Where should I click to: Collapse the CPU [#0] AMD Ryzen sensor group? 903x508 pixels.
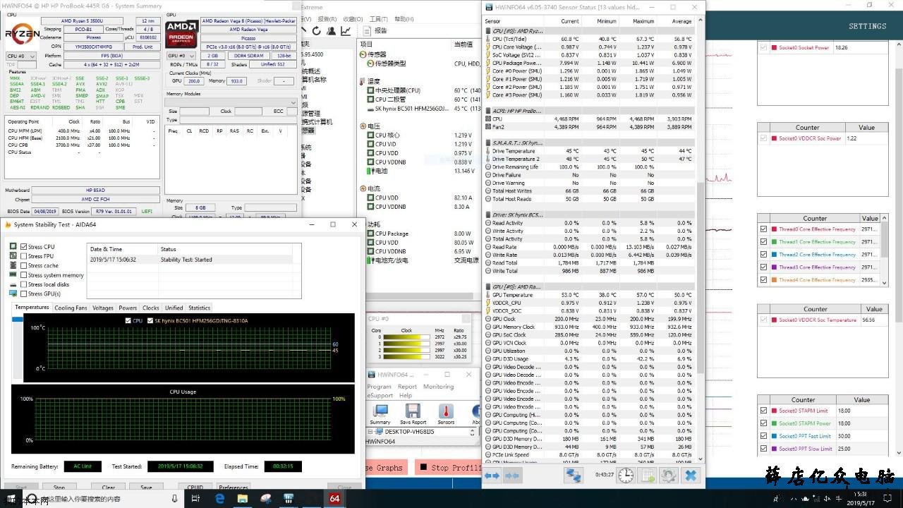[x=487, y=31]
